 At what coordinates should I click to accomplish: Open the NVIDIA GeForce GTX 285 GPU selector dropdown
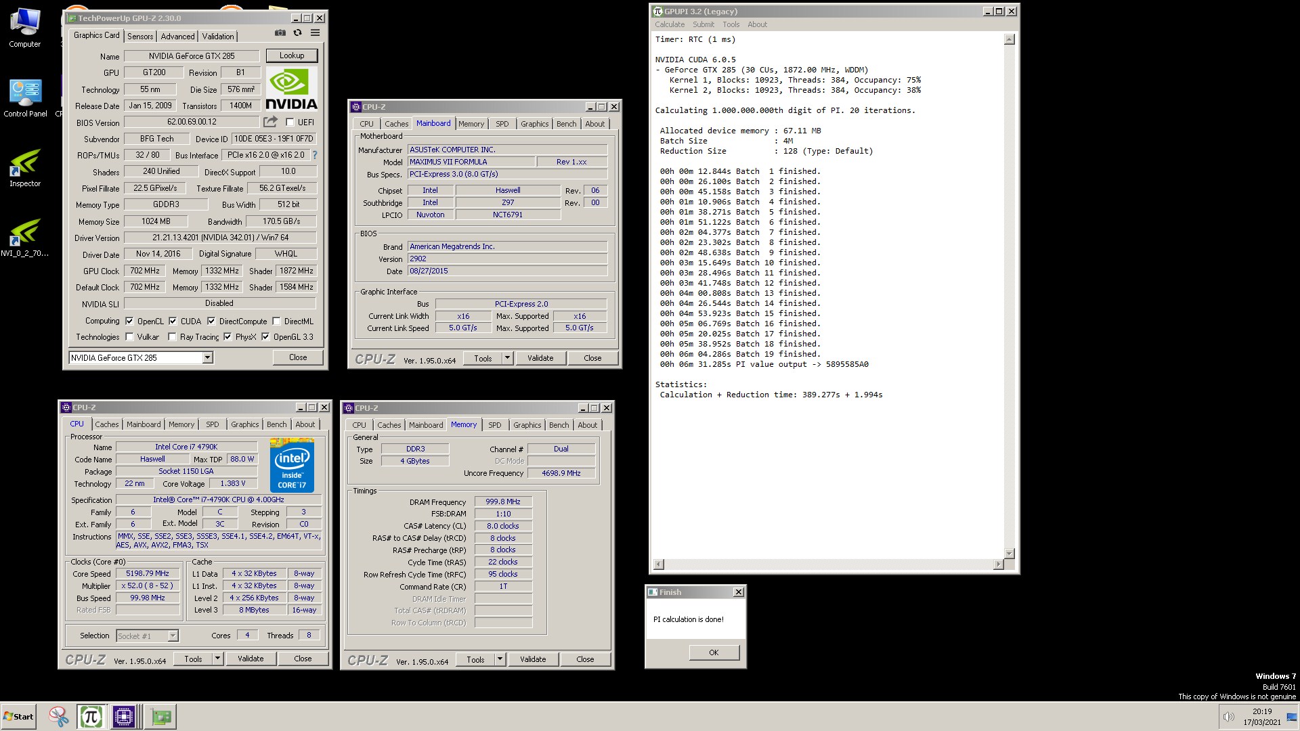pos(207,357)
